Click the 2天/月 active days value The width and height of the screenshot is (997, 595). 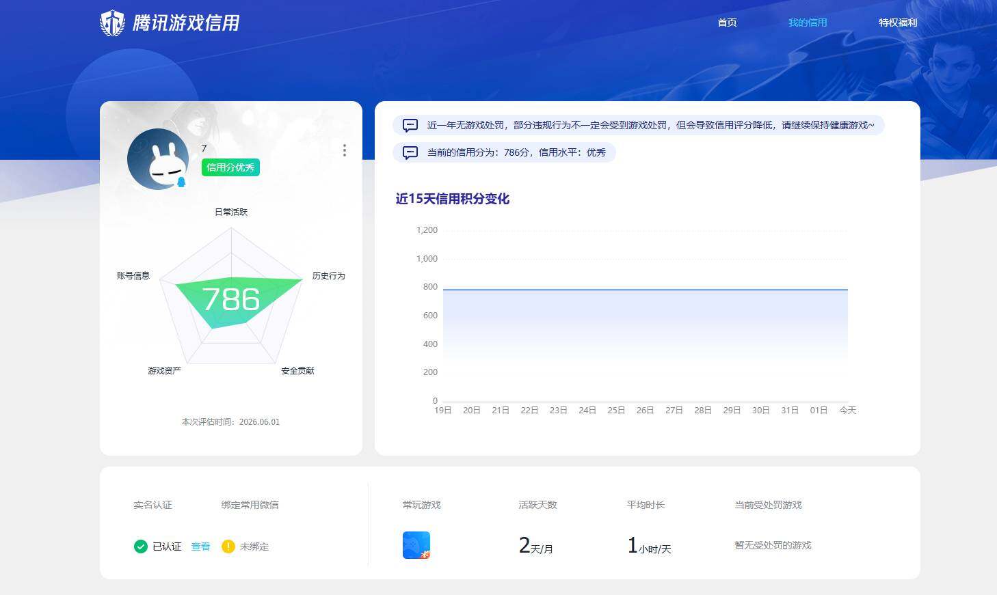536,545
